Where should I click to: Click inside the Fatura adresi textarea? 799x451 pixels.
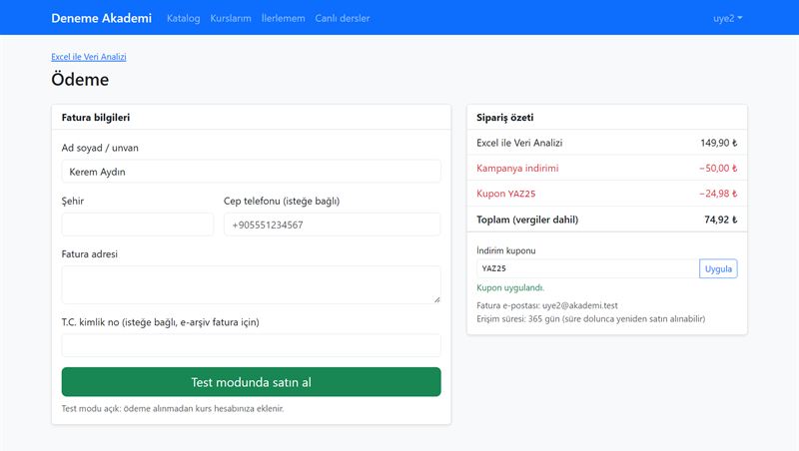click(252, 285)
